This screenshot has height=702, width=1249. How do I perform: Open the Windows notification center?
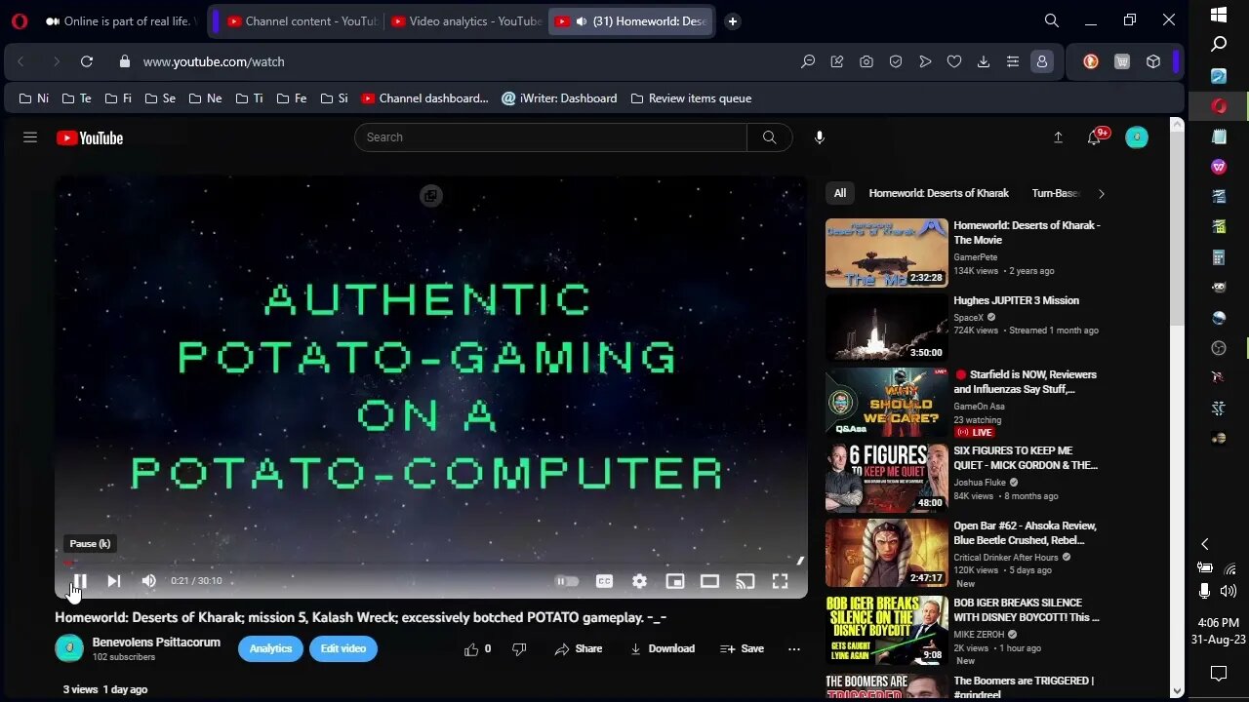point(1219,674)
